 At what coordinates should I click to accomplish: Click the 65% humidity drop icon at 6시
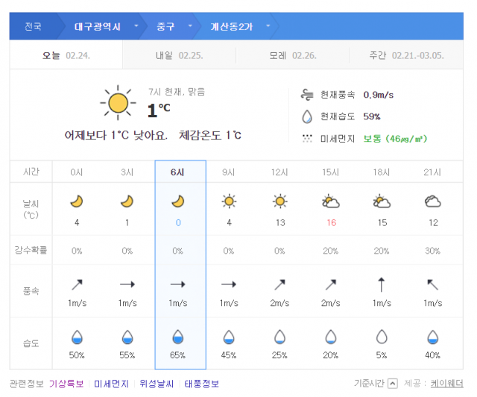tap(178, 337)
